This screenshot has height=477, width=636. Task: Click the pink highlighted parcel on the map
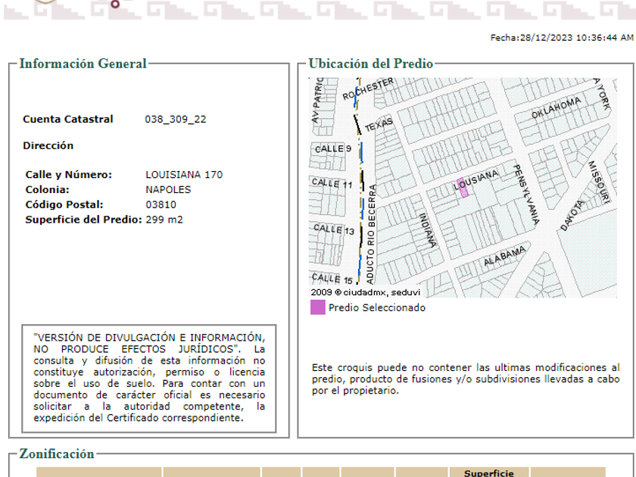(463, 189)
